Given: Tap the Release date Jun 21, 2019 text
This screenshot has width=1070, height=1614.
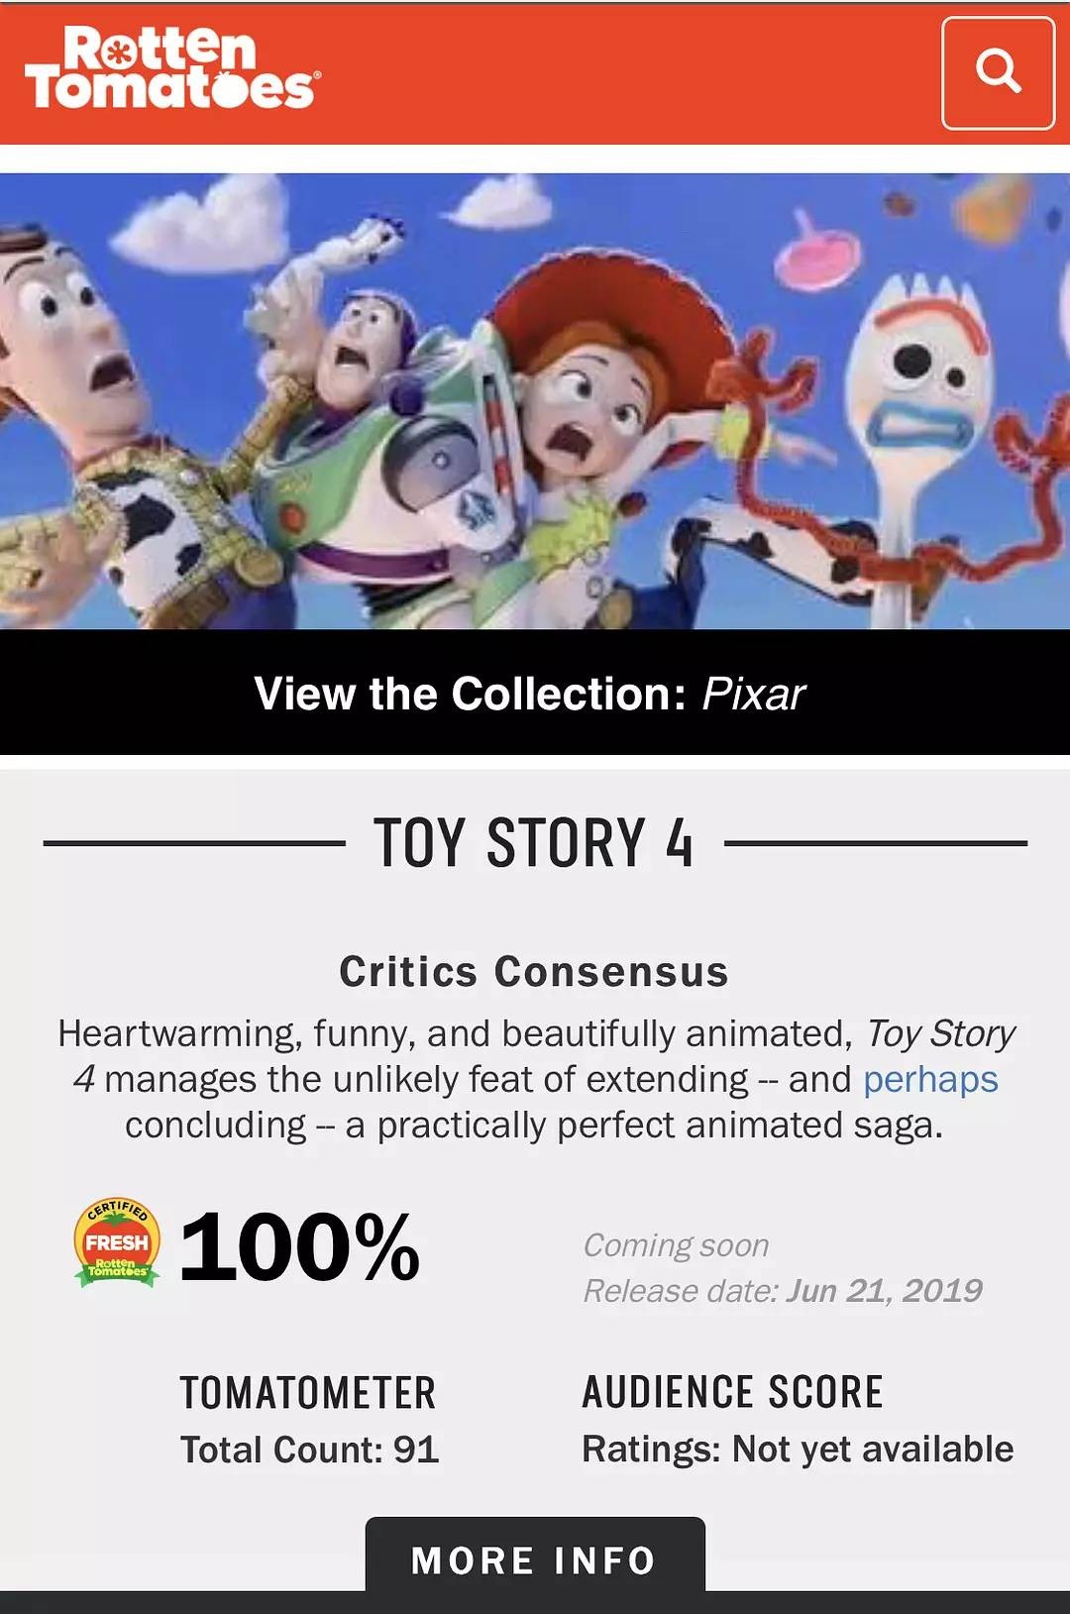Looking at the screenshot, I should (x=783, y=1290).
